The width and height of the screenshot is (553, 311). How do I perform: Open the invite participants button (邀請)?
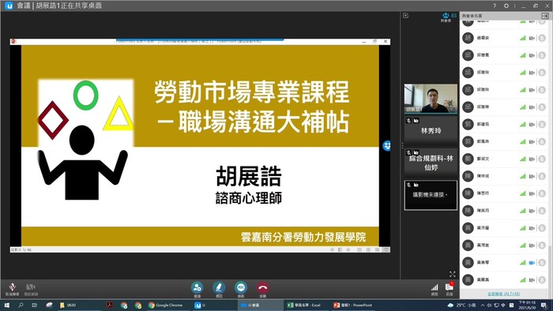[197, 288]
